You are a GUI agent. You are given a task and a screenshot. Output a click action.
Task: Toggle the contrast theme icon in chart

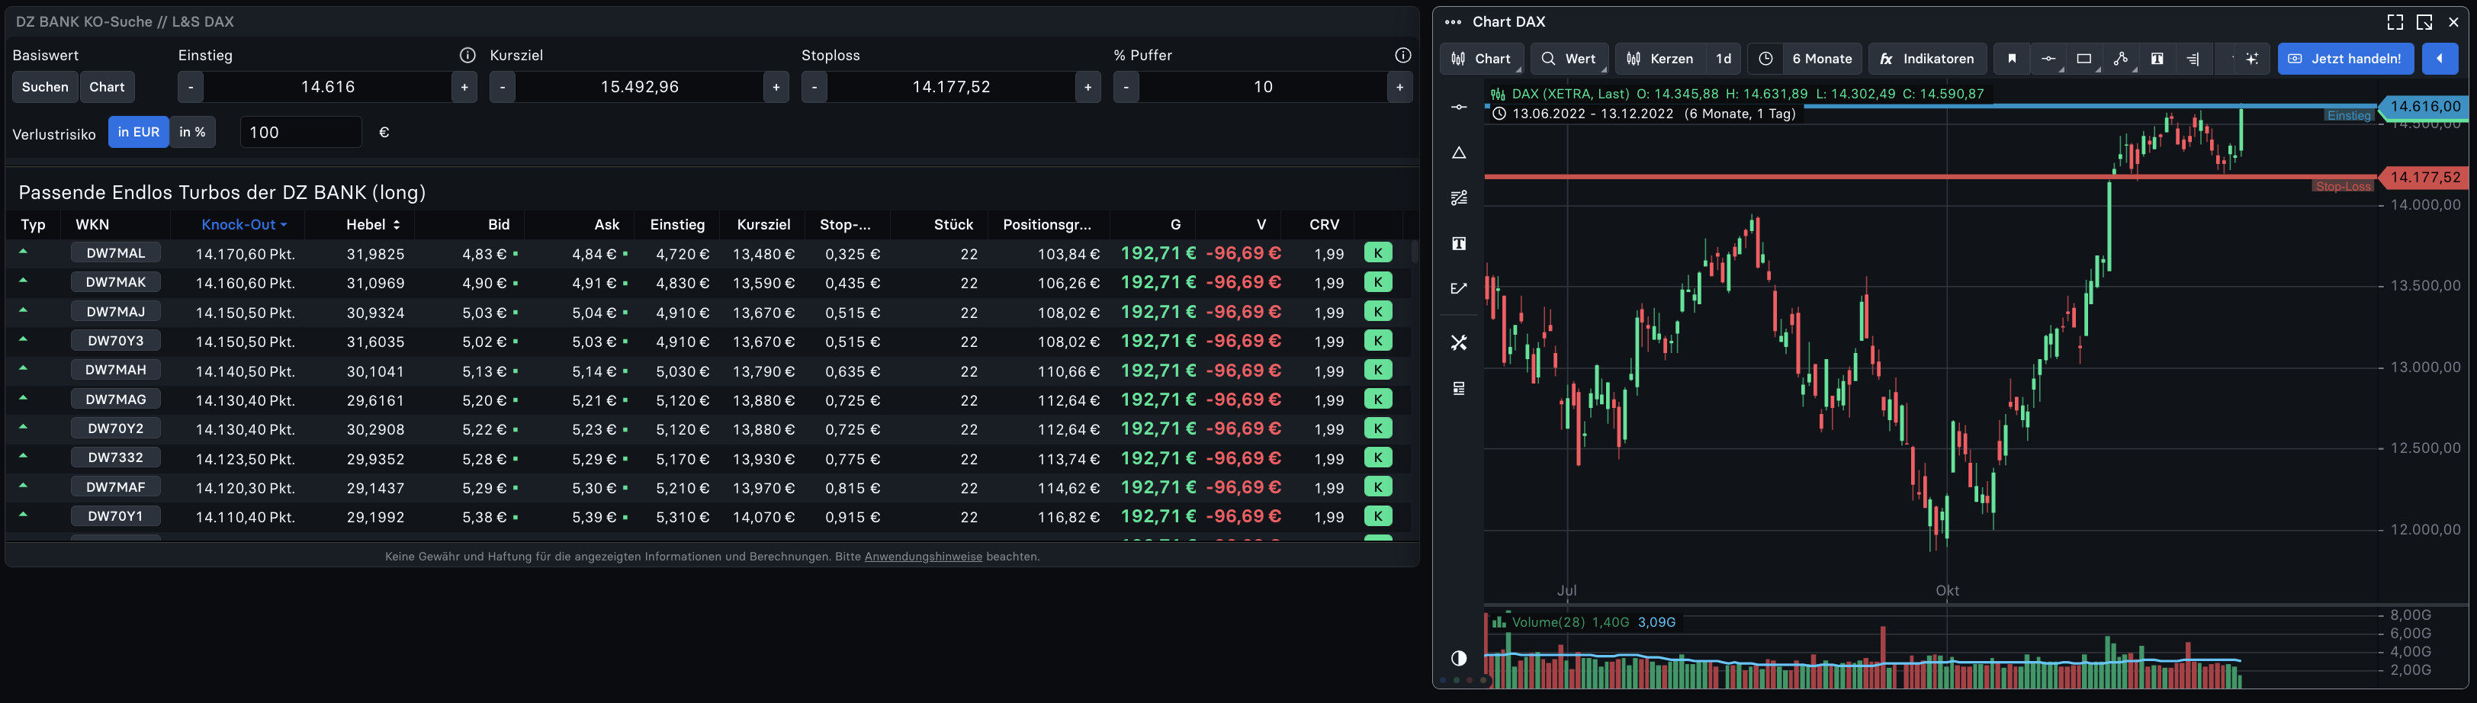coord(1459,658)
